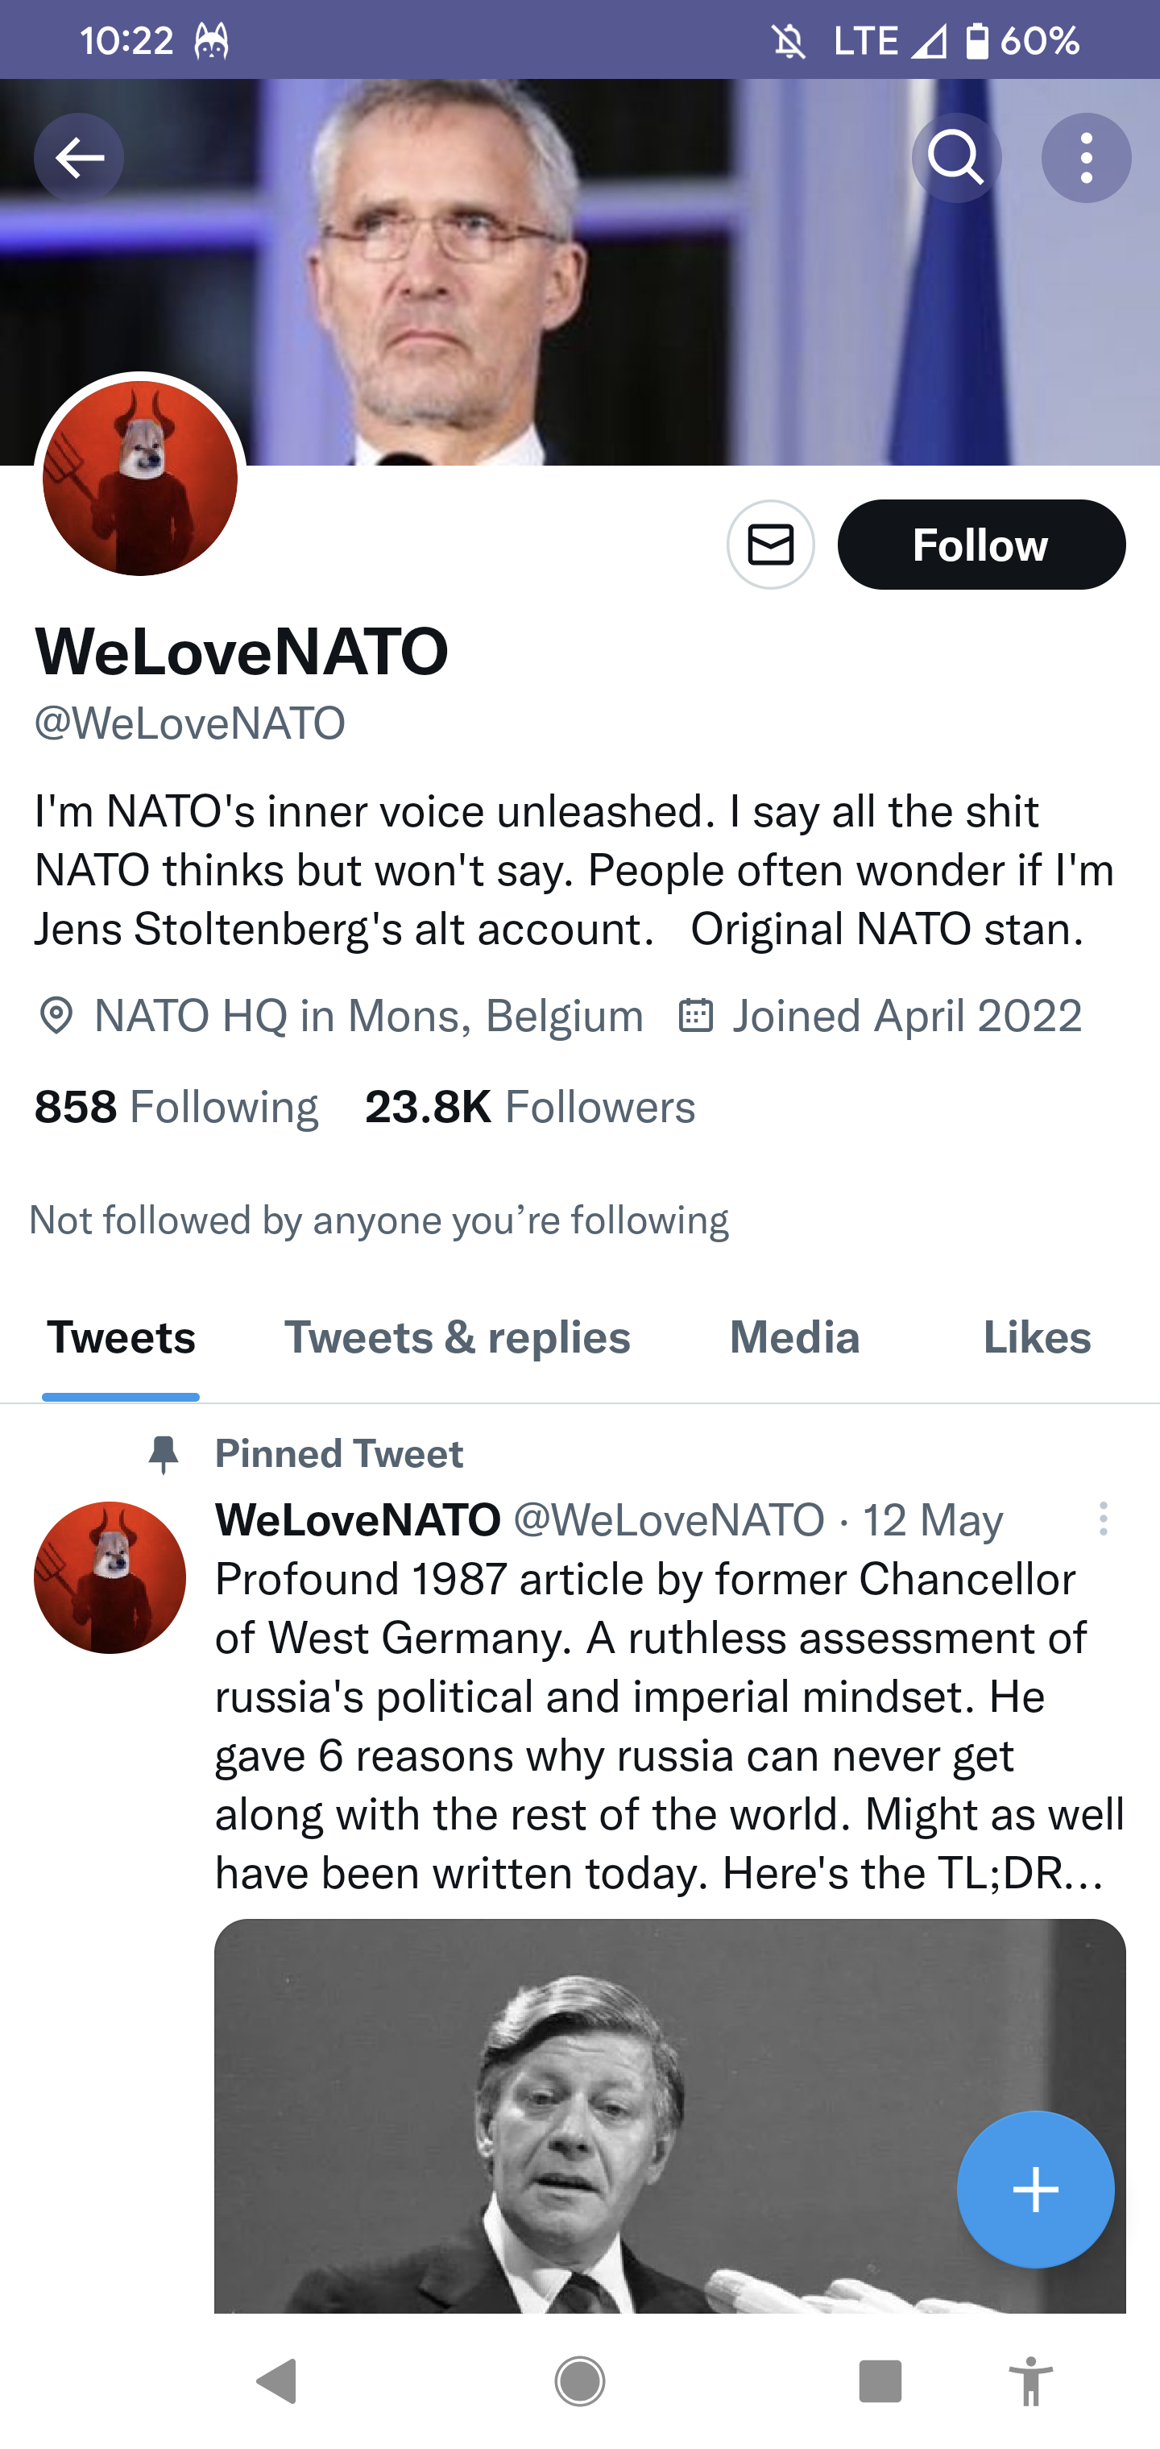This screenshot has width=1160, height=2449.
Task: Switch to Tweets & replies tab
Action: [457, 1337]
